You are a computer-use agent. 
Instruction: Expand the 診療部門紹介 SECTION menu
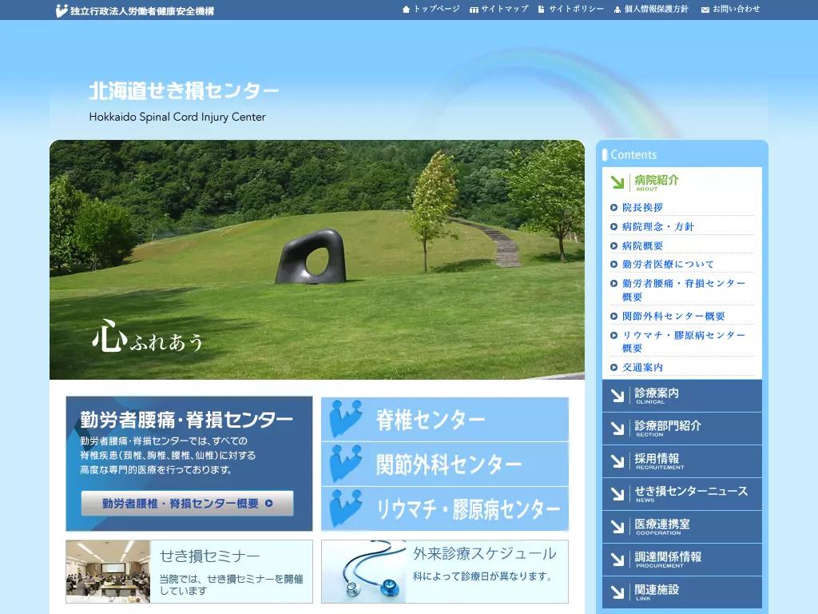(x=682, y=429)
